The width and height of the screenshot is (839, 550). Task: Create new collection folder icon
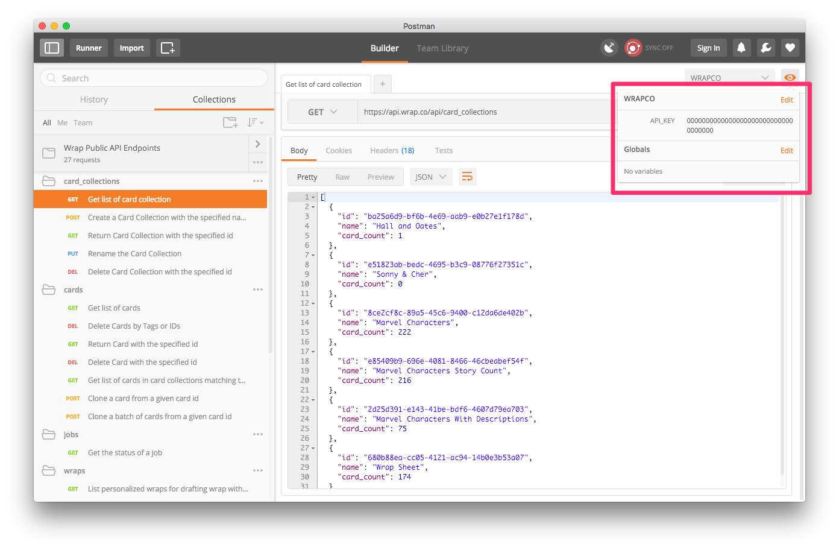click(230, 122)
